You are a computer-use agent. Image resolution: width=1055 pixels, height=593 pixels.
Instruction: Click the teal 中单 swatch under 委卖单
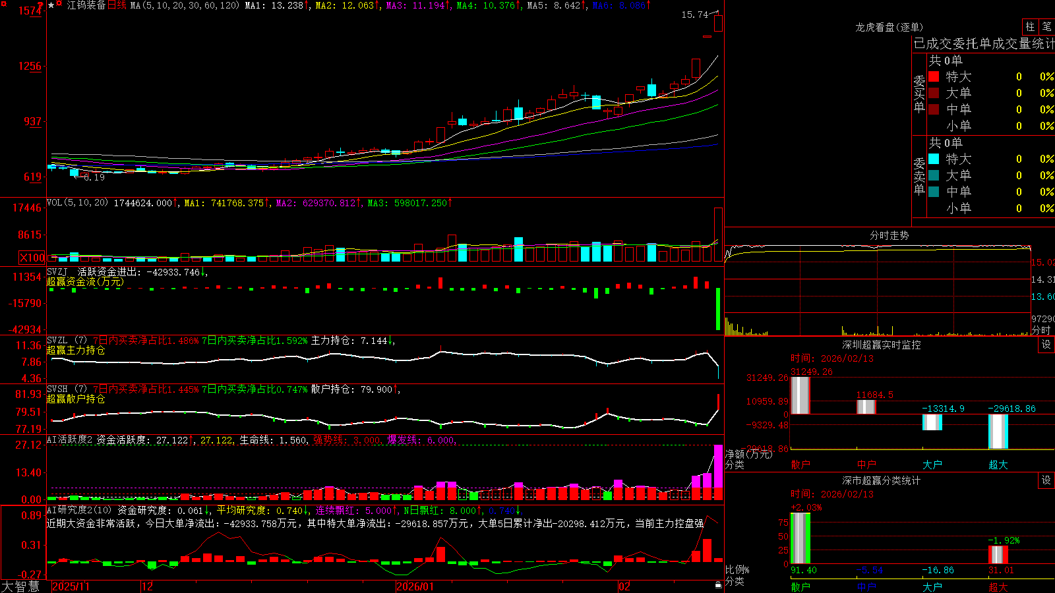click(934, 192)
